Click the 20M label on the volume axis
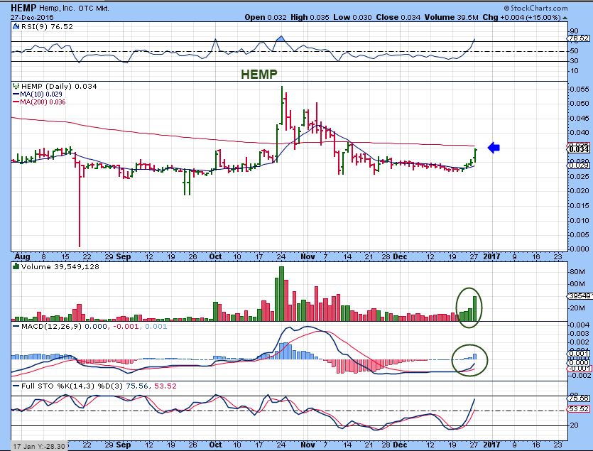The width and height of the screenshot is (593, 451). pyautogui.click(x=577, y=308)
